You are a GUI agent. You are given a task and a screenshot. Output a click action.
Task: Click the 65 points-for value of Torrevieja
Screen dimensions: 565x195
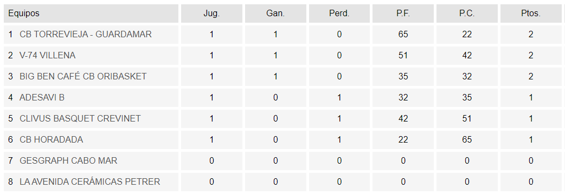[x=403, y=35]
